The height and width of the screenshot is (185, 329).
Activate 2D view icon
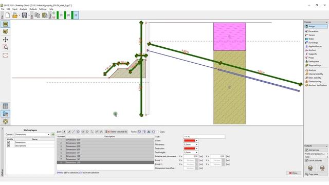6,24
